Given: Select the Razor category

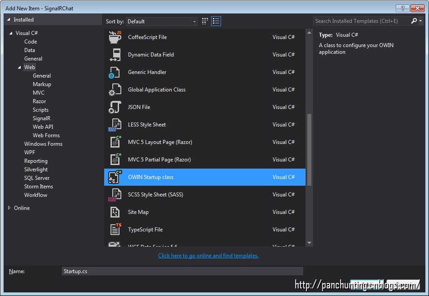Looking at the screenshot, I should [x=39, y=101].
